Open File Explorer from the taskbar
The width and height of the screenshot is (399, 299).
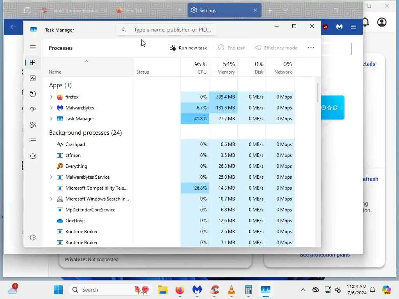coord(162,290)
